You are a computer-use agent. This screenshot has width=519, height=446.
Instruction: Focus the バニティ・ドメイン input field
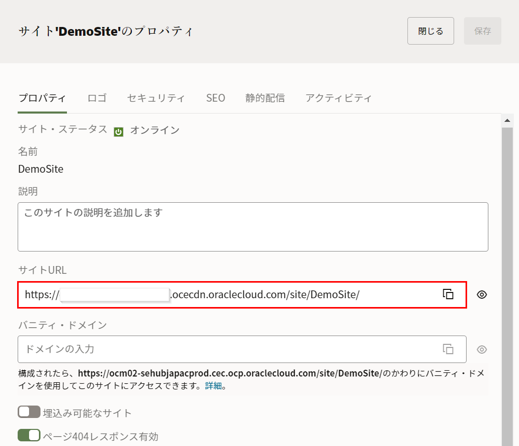(242, 350)
